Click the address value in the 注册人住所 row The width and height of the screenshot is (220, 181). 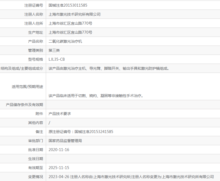coord(70,23)
